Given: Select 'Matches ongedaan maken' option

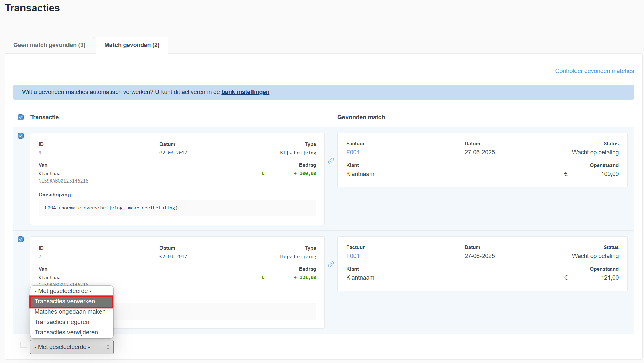Looking at the screenshot, I should point(70,312).
